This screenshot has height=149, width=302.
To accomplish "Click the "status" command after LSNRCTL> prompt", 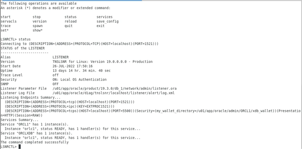I will [24, 39].
